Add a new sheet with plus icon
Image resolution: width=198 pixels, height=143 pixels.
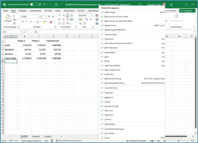click(x=61, y=136)
